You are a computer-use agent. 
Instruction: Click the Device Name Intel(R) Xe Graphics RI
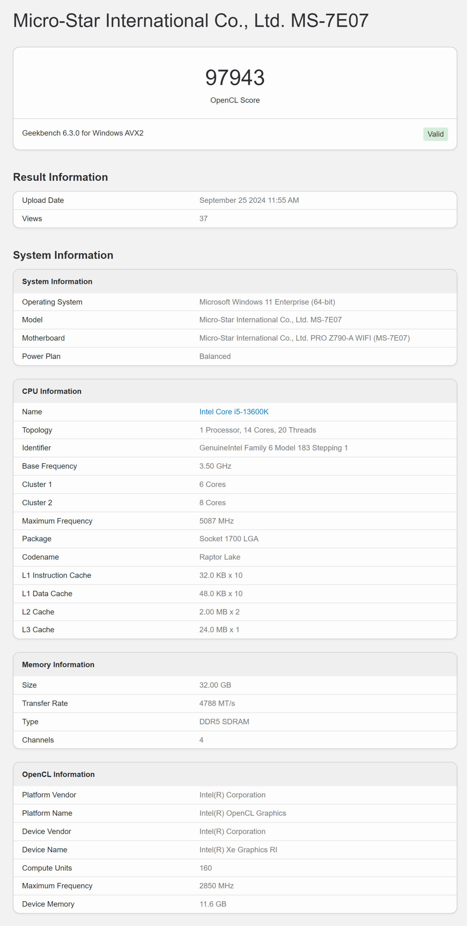238,850
